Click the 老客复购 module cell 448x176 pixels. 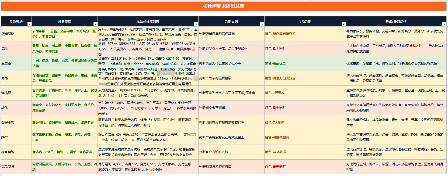pos(16,152)
